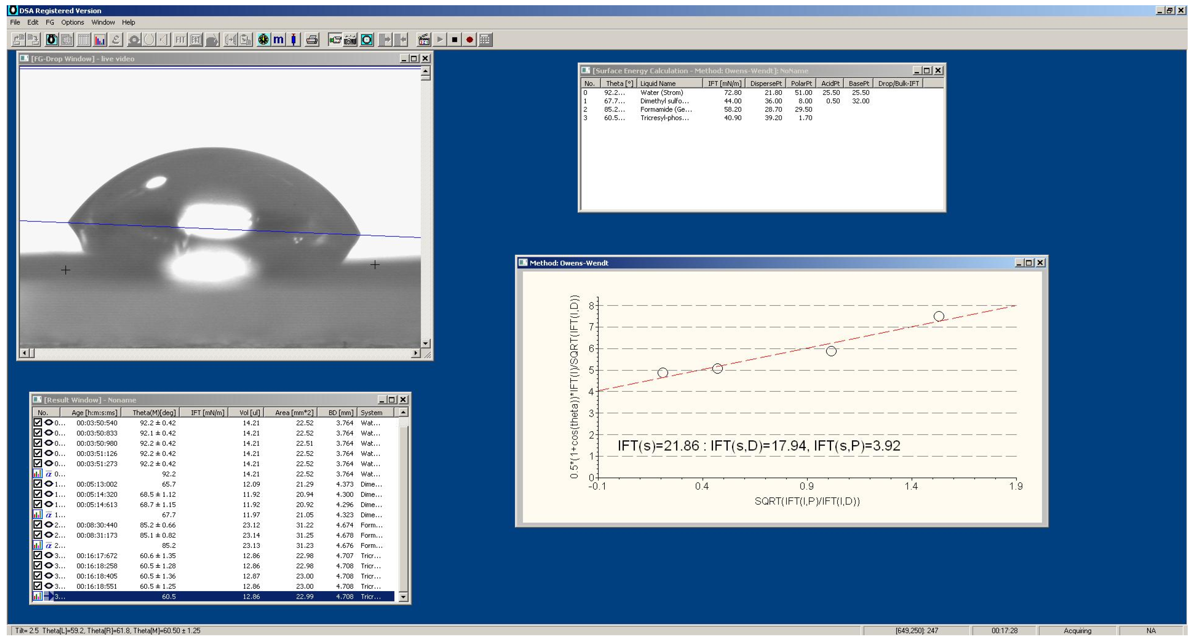Click the stopwatch timer toolbar icon
The height and width of the screenshot is (642, 1192).
263,40
